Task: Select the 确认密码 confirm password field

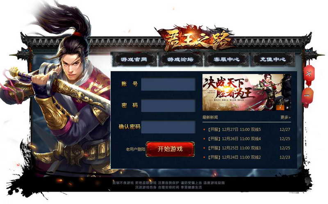Action: [168, 127]
